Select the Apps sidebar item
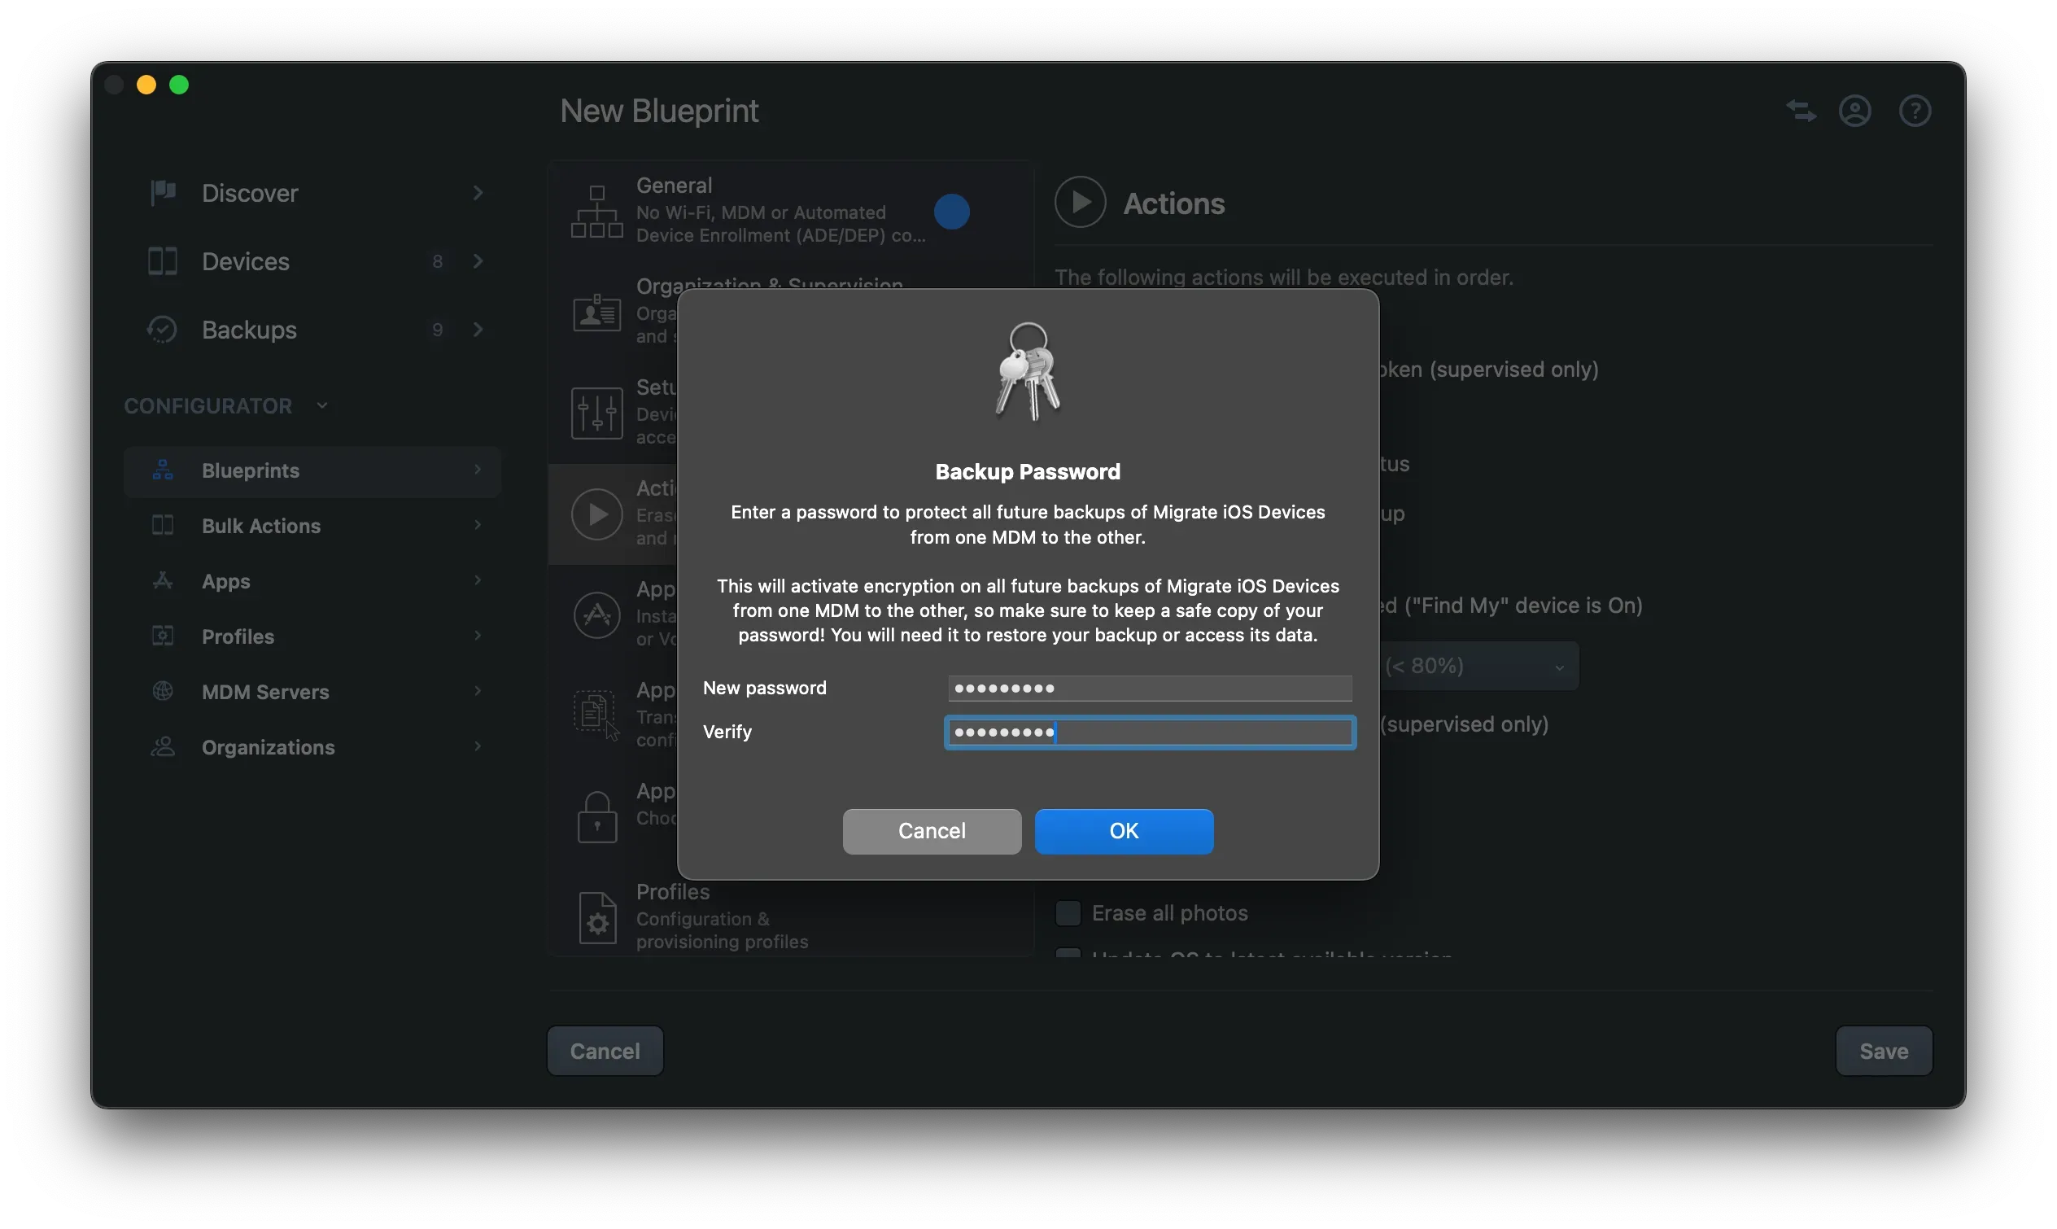This screenshot has height=1229, width=2057. pyautogui.click(x=225, y=581)
